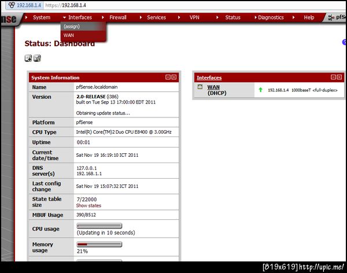This screenshot has width=347, height=273.
Task: Click DNS server entry 192.168.1.1
Action: point(89,174)
